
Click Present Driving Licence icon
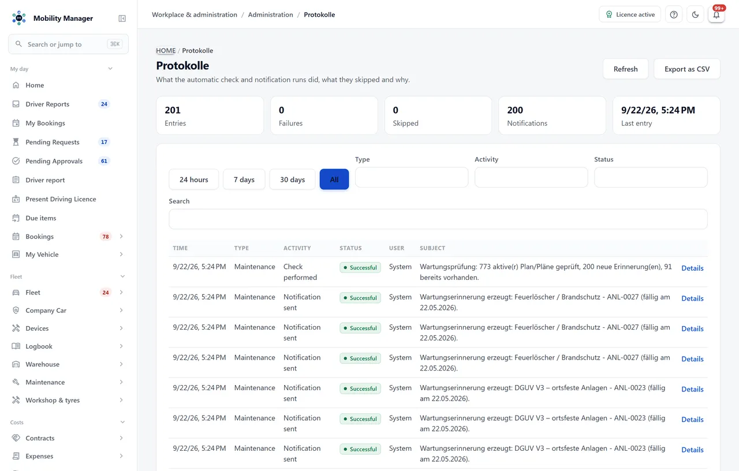16,199
